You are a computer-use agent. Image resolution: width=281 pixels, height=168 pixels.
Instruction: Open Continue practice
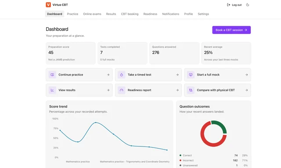[x=79, y=75]
